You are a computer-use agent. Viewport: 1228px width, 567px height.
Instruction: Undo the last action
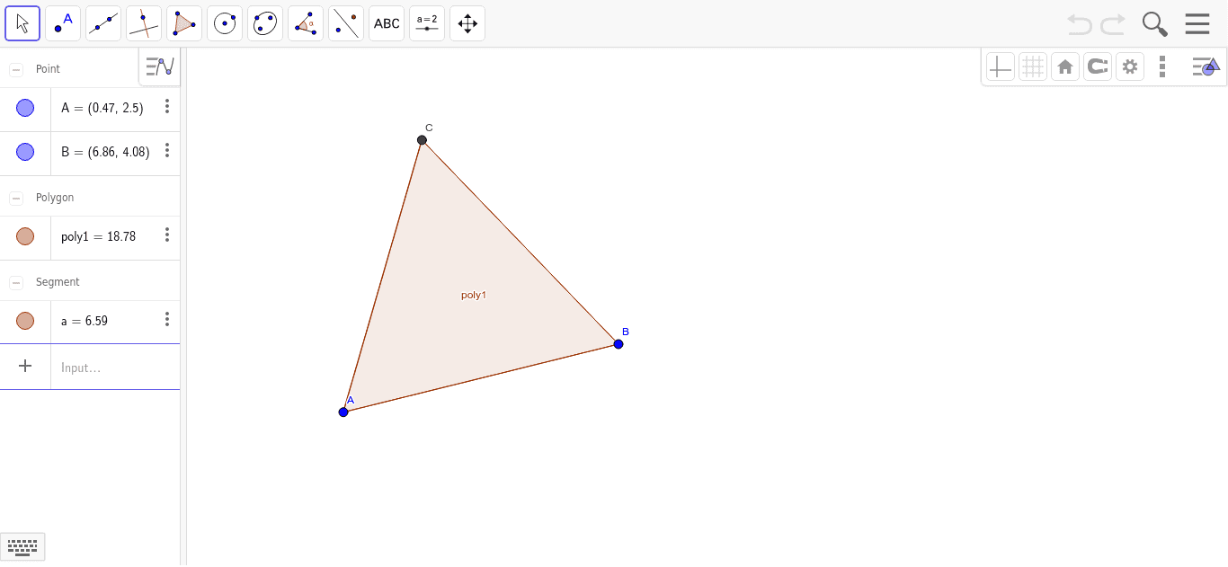coord(1080,24)
